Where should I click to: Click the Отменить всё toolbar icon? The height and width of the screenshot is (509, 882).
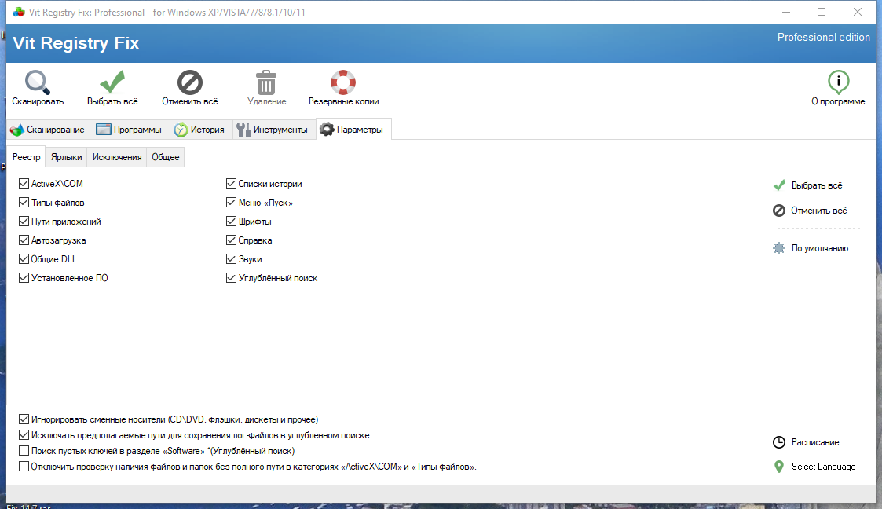tap(190, 82)
